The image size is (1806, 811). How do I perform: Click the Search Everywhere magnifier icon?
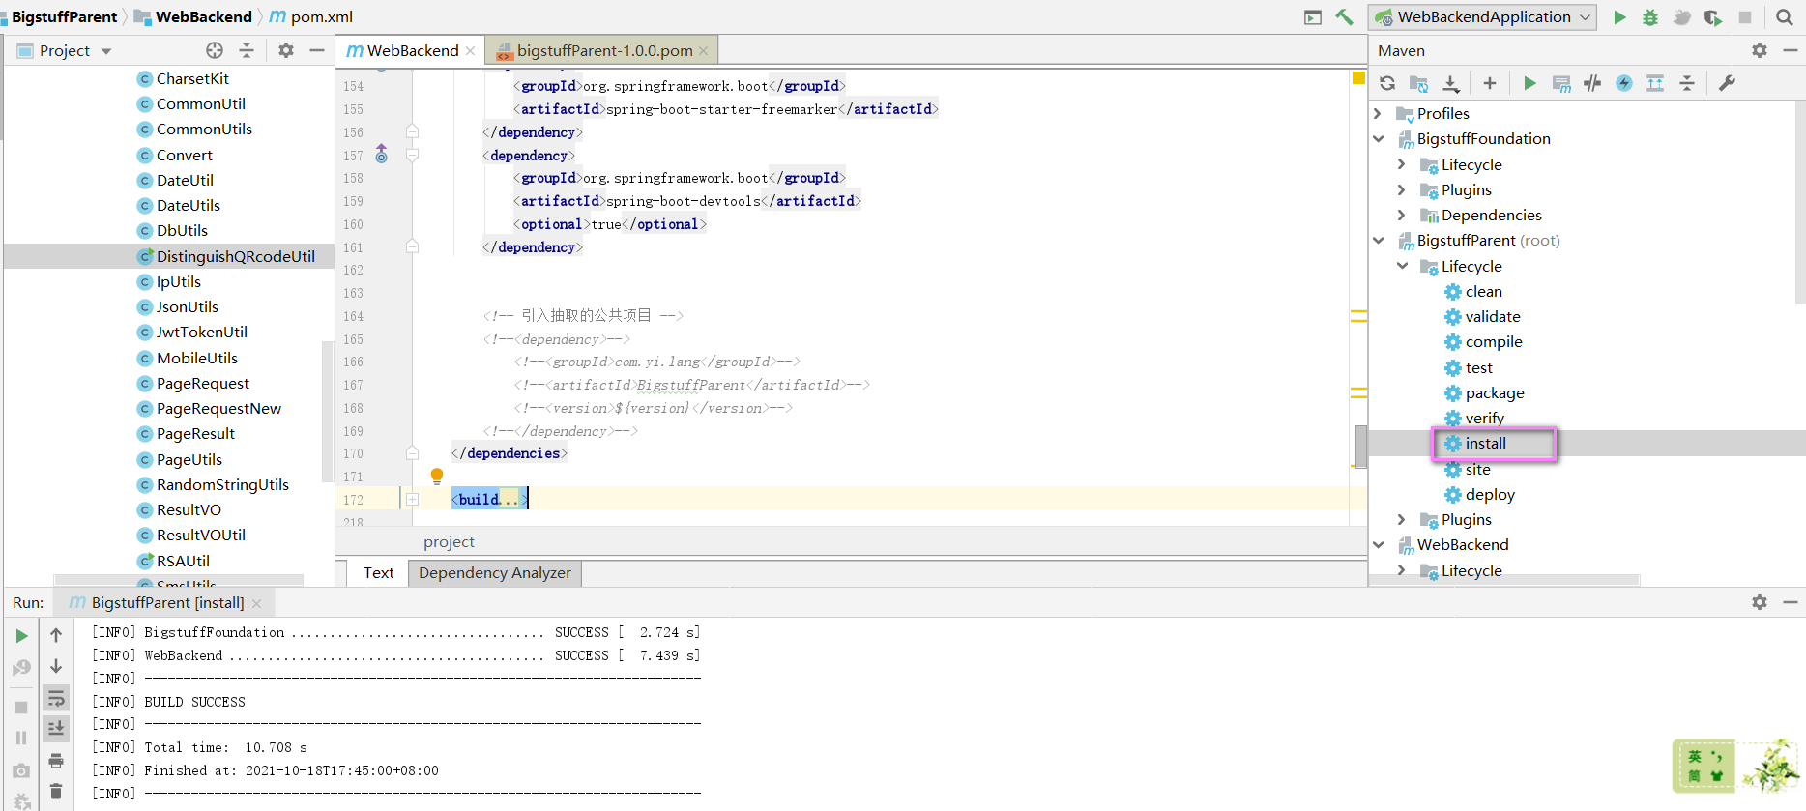pyautogui.click(x=1785, y=17)
